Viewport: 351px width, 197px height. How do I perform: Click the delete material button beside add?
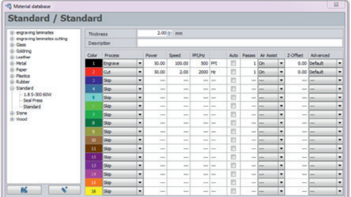pyautogui.click(x=65, y=190)
